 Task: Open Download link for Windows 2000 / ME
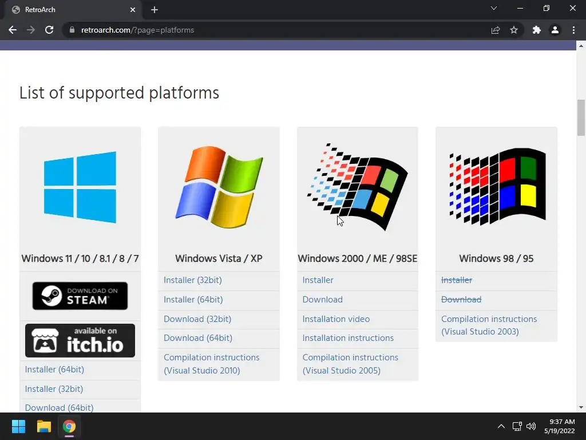click(323, 300)
